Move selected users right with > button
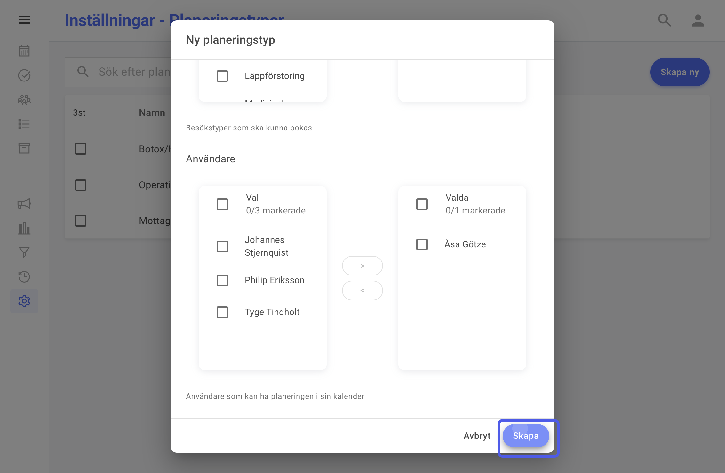The height and width of the screenshot is (473, 725). pos(362,266)
